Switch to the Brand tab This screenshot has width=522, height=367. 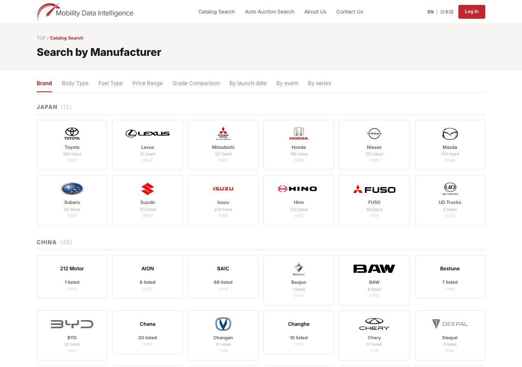click(44, 83)
